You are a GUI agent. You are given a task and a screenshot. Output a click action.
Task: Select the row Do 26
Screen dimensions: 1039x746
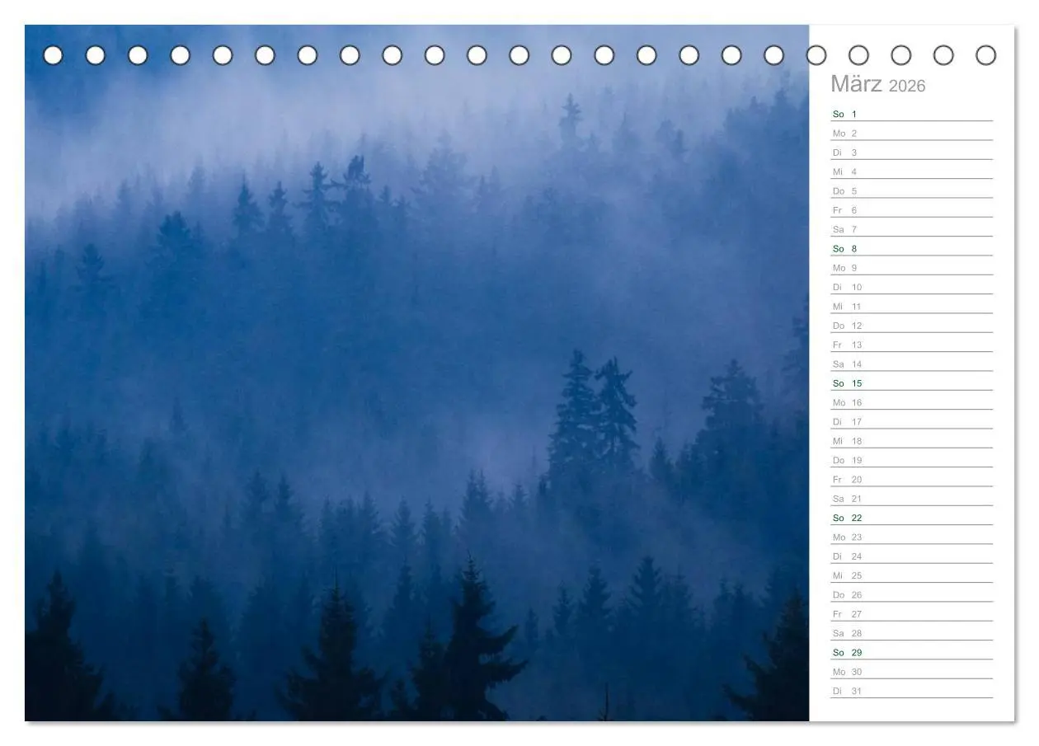pyautogui.click(x=911, y=595)
